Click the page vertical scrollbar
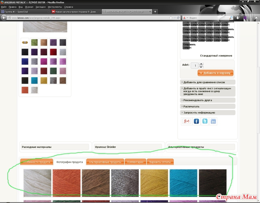 pos(258,99)
